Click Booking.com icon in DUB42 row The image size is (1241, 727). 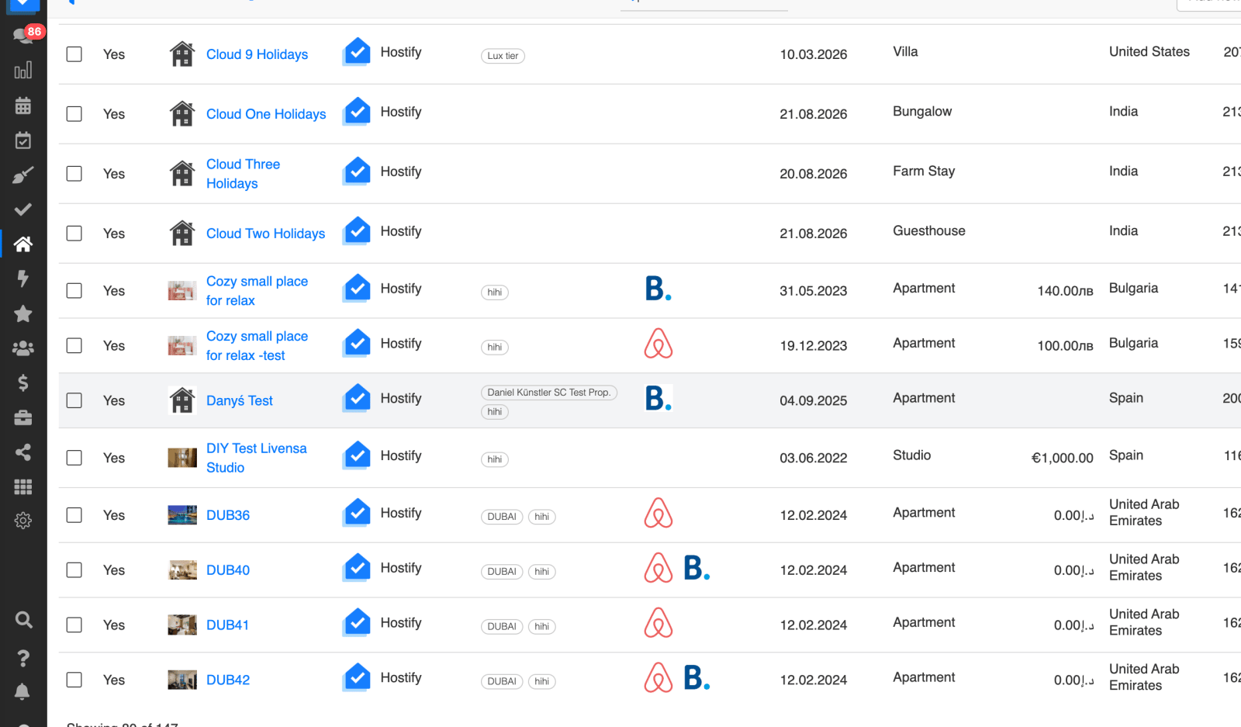click(697, 678)
